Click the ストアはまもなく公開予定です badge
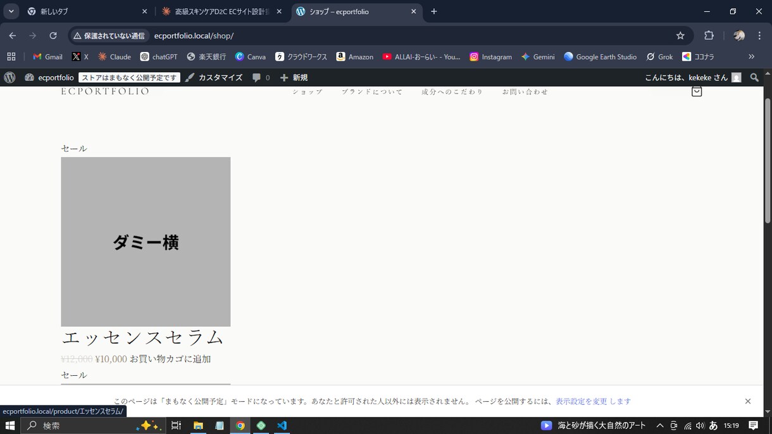Viewport: 772px width, 434px height. click(129, 78)
